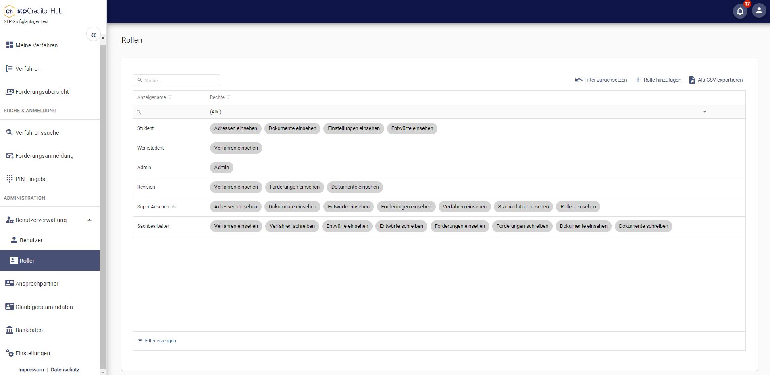This screenshot has height=375, width=770.
Task: Click the Verfahren list icon
Action: pos(10,68)
